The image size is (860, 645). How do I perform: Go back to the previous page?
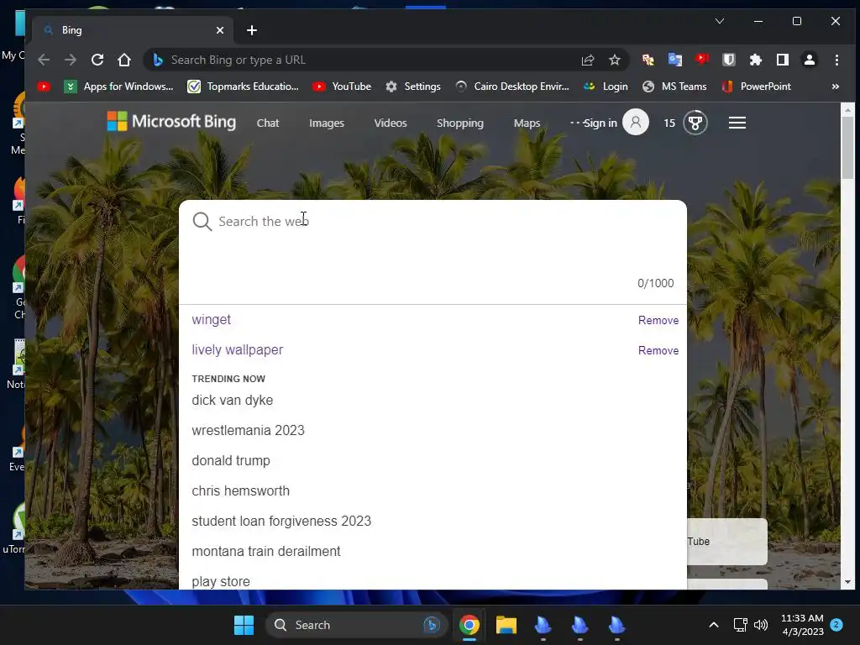pos(44,60)
